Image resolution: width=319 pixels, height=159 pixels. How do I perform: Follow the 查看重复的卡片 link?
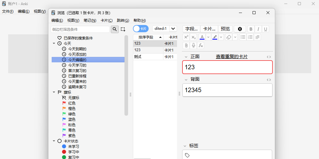click(232, 57)
